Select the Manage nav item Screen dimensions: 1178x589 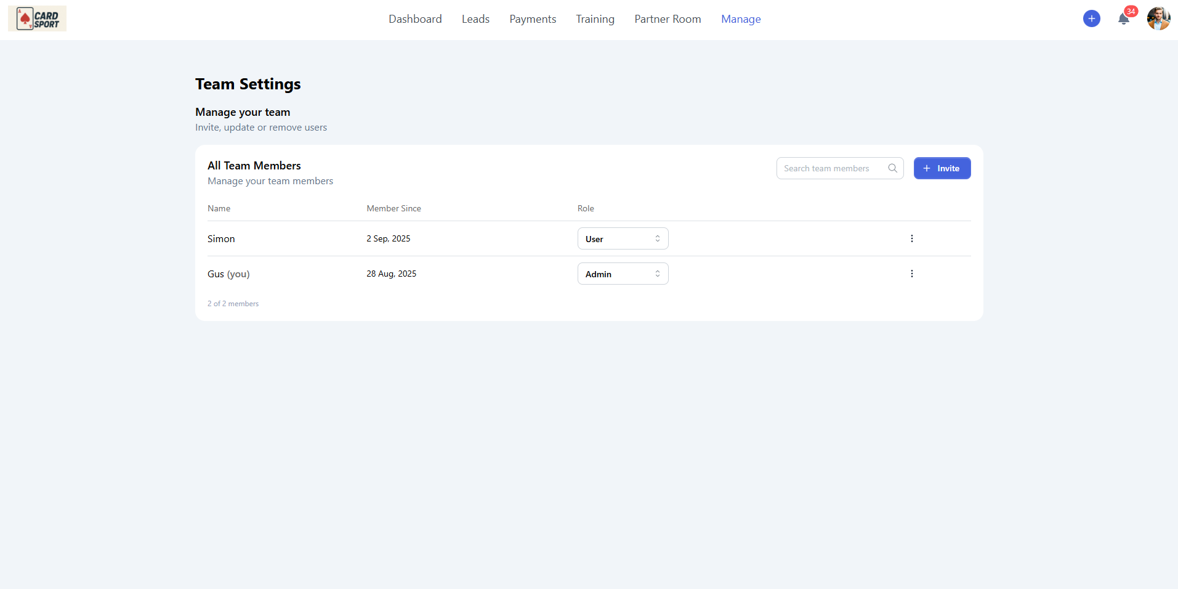click(741, 19)
